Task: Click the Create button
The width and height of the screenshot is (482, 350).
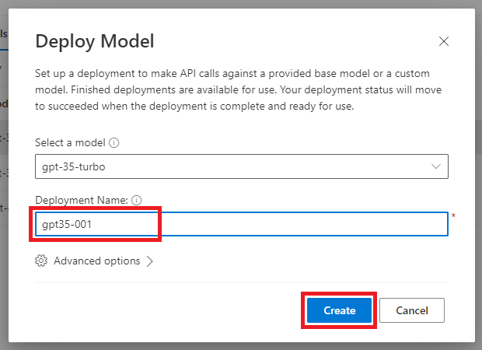Action: click(340, 310)
